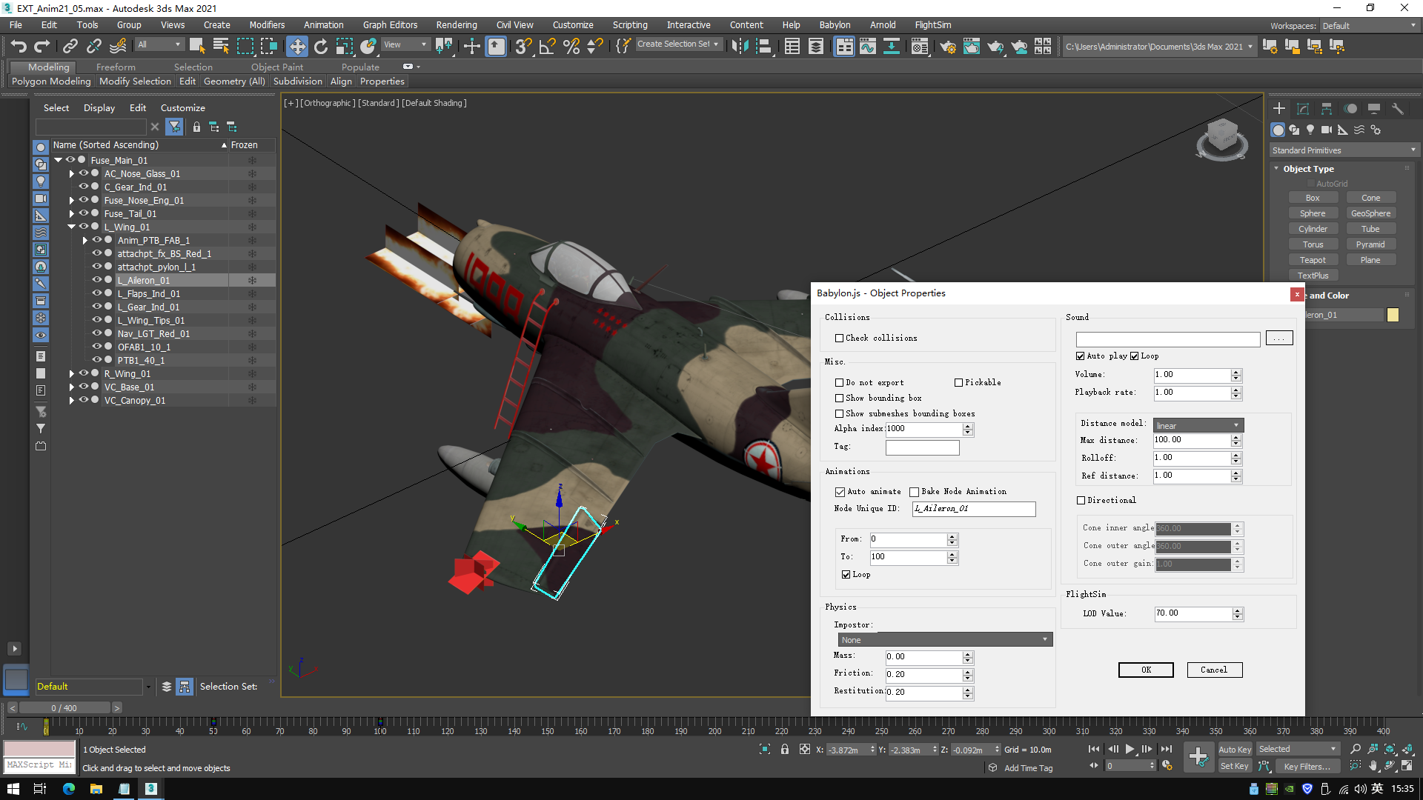This screenshot has width=1423, height=800.
Task: Open the Utilities wrench panel
Action: pyautogui.click(x=1397, y=109)
